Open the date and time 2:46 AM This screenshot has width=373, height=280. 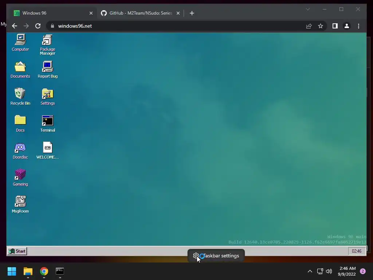pos(347,271)
